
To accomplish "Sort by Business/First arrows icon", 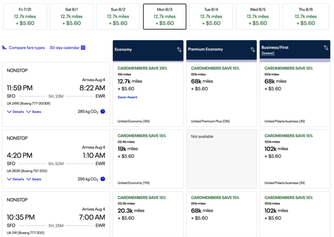I will click(x=326, y=48).
